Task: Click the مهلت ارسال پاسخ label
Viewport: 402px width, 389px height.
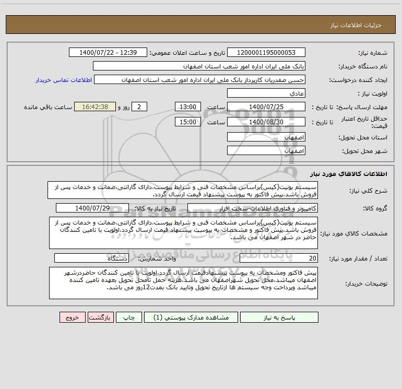Action: pos(362,107)
